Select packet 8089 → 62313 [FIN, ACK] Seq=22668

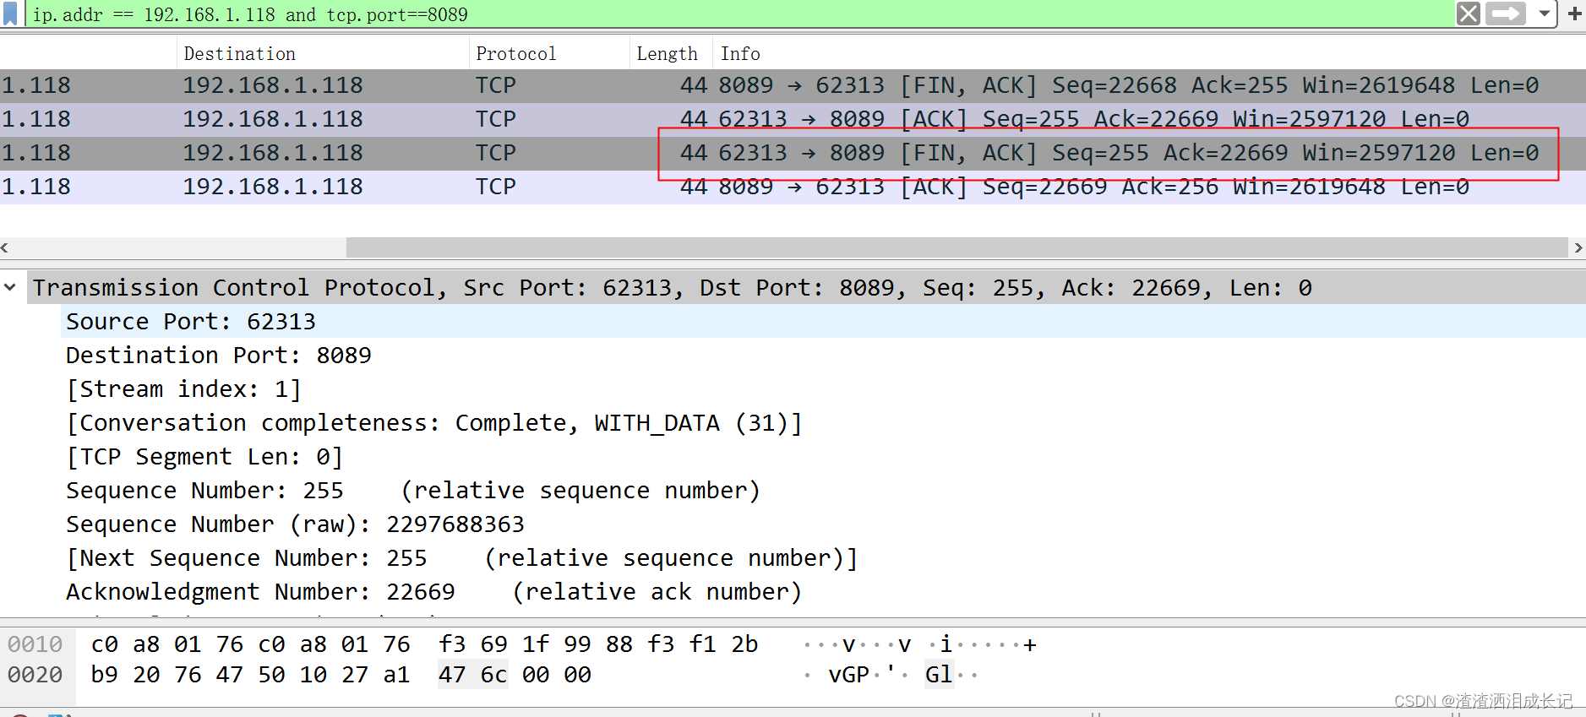pos(793,85)
